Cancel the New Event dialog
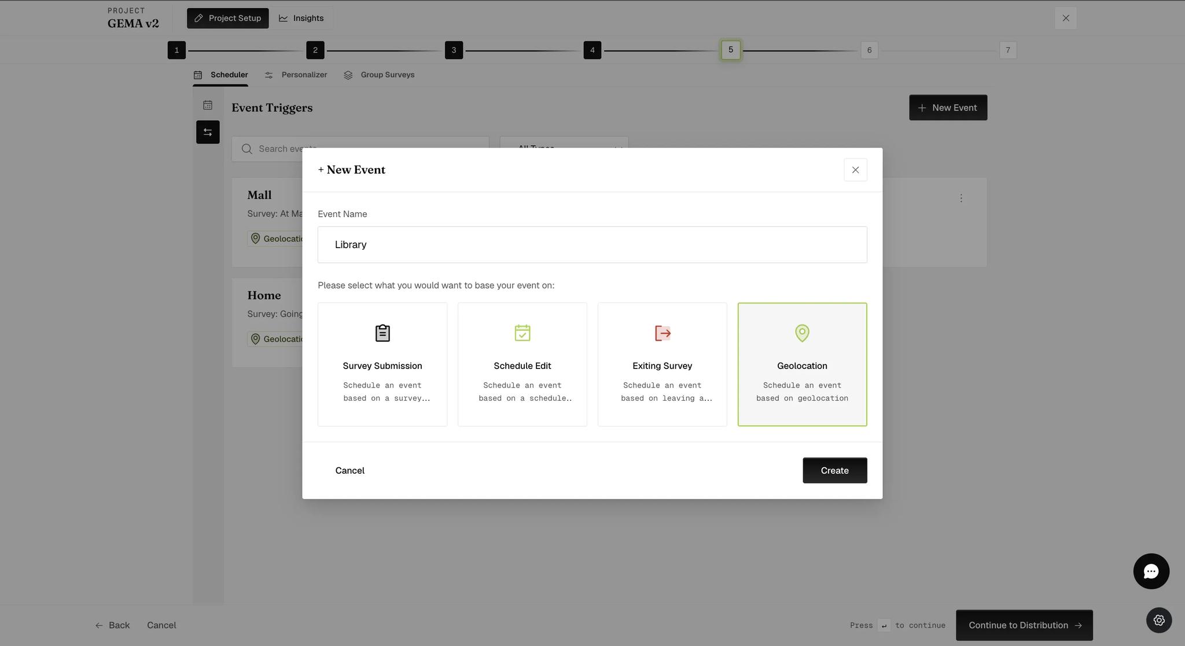The width and height of the screenshot is (1185, 646). pos(349,470)
